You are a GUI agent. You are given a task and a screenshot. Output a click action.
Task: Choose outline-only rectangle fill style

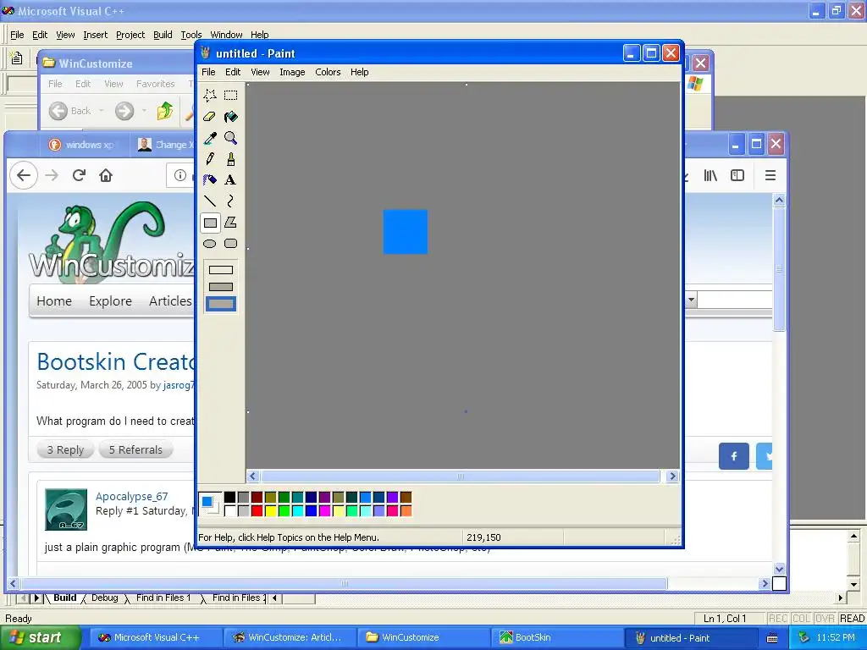pyautogui.click(x=221, y=270)
